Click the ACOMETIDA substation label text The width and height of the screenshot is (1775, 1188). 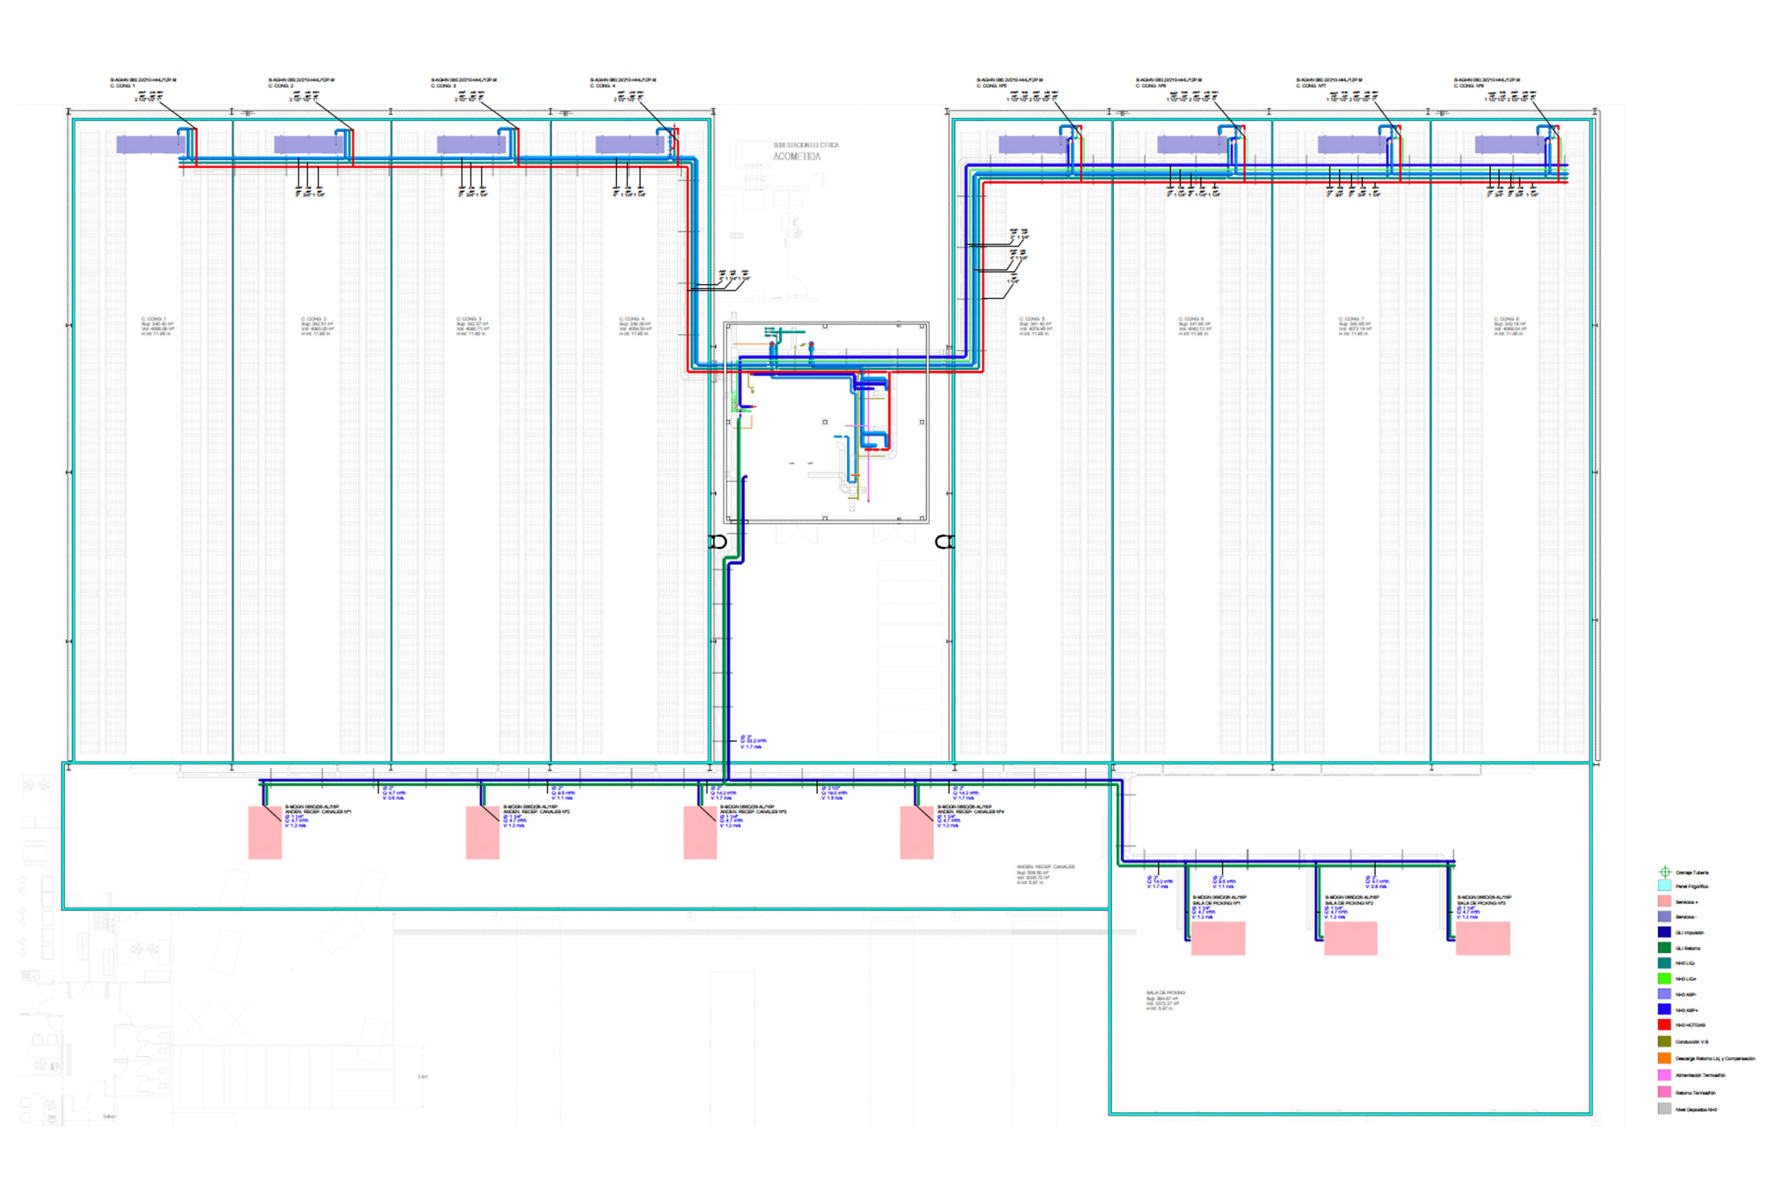click(796, 157)
